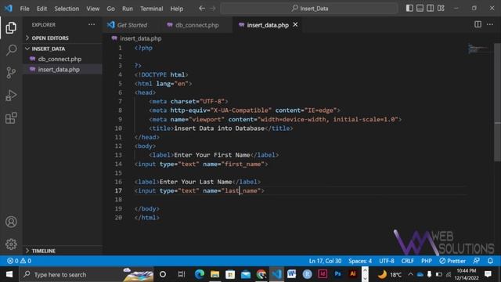This screenshot has width=501, height=282.
Task: Open the Run menu
Action: pyautogui.click(x=127, y=9)
